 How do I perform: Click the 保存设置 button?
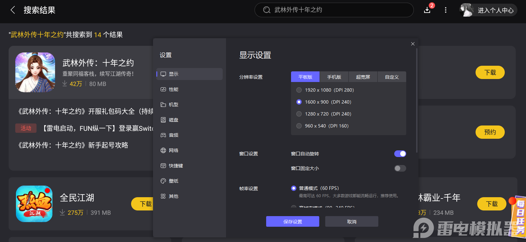[292, 221]
